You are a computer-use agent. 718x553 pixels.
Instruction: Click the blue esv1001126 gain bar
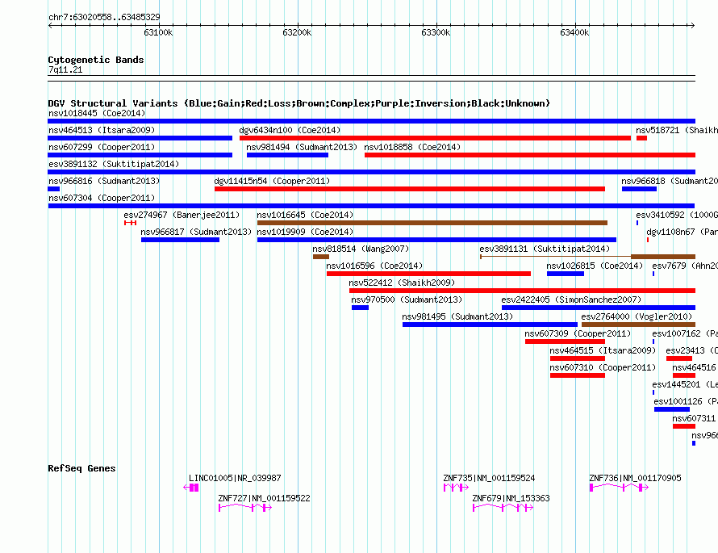click(x=672, y=409)
